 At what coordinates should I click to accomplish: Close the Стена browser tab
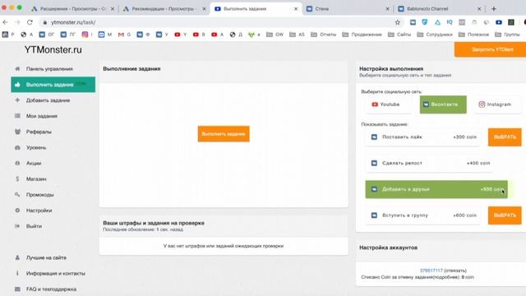pyautogui.click(x=387, y=9)
